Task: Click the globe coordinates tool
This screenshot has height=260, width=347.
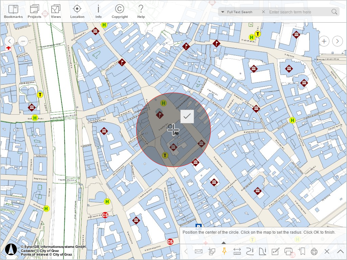Action: click(314, 251)
